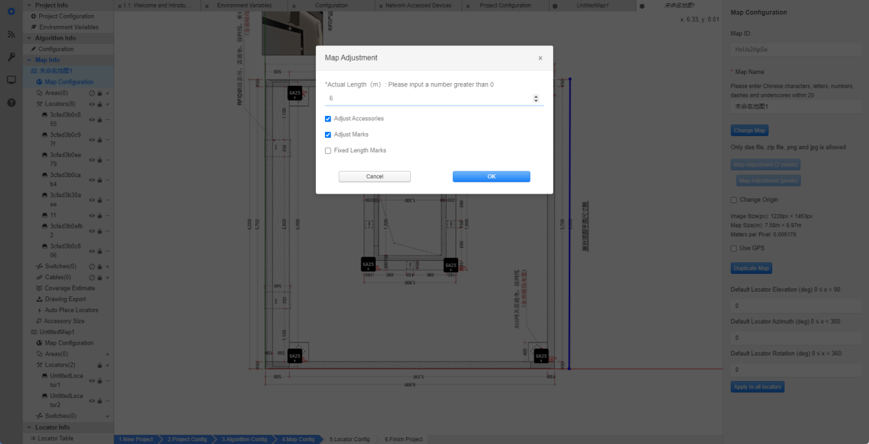Click Cancel in Map Adjustment dialog
The width and height of the screenshot is (869, 444).
point(374,176)
